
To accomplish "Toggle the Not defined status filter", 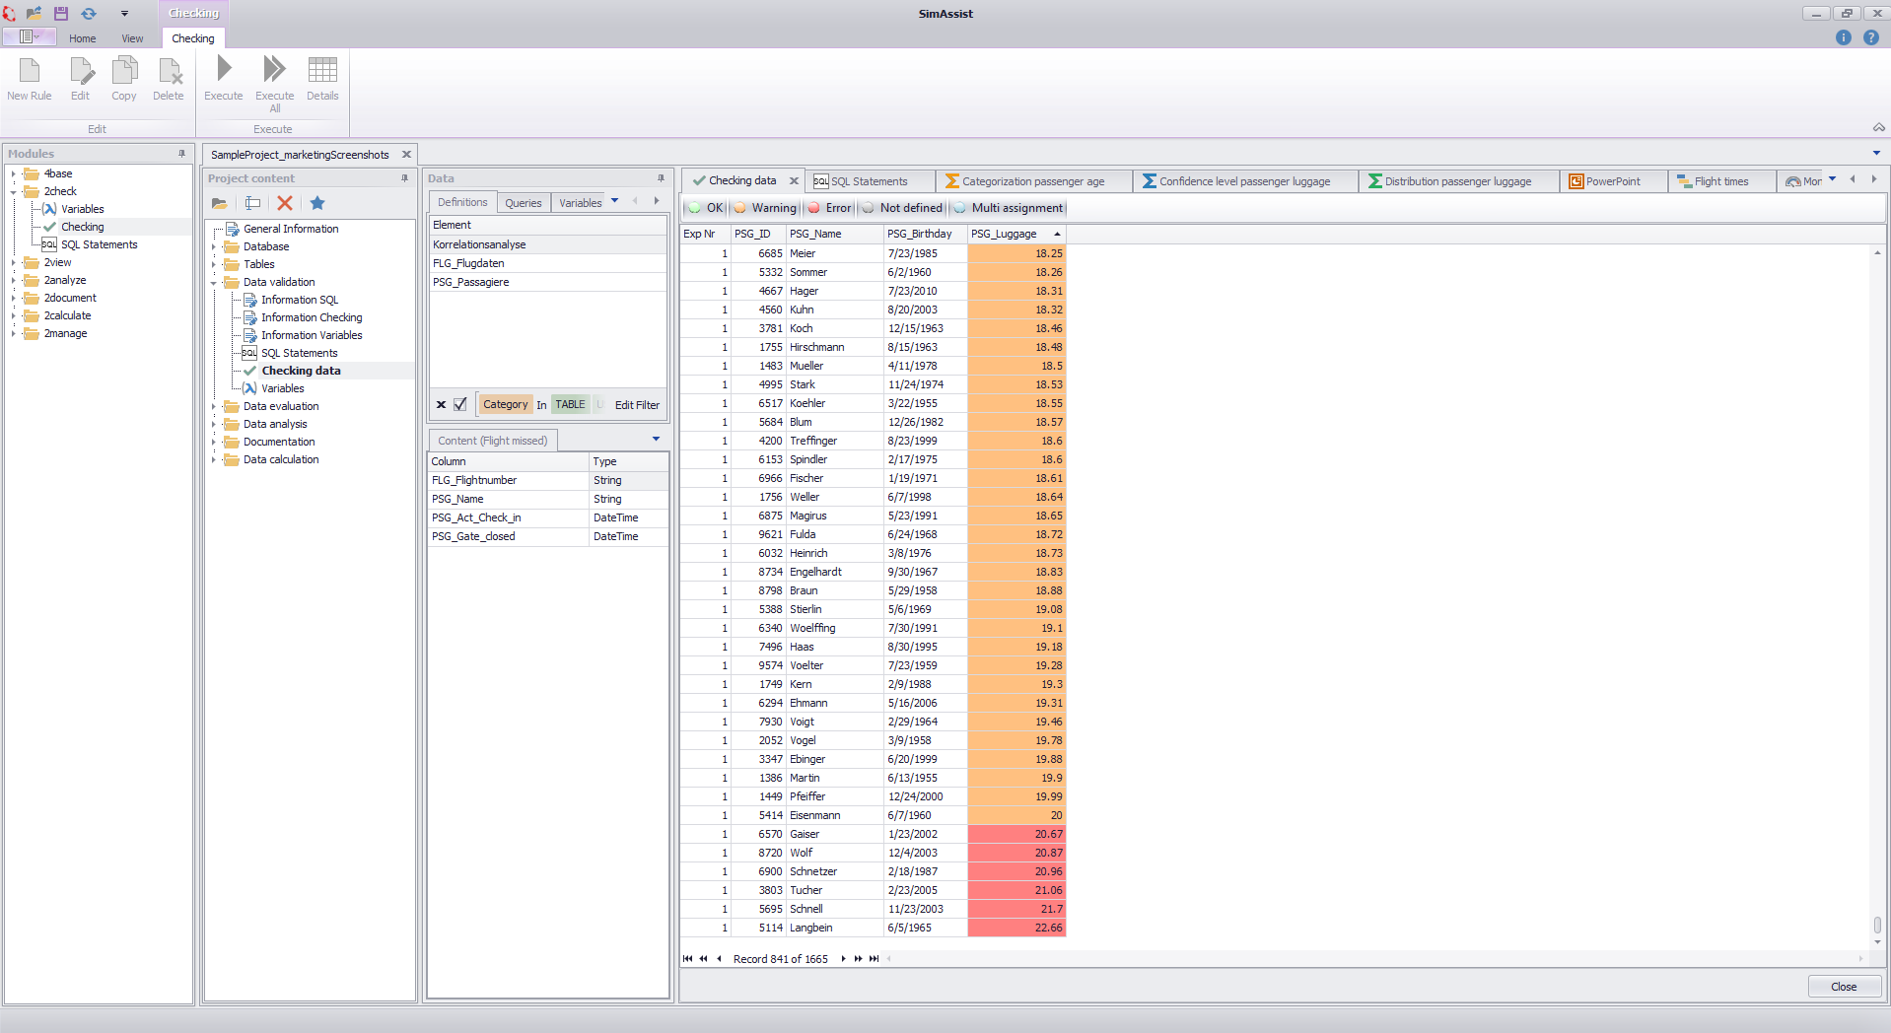I will (902, 208).
